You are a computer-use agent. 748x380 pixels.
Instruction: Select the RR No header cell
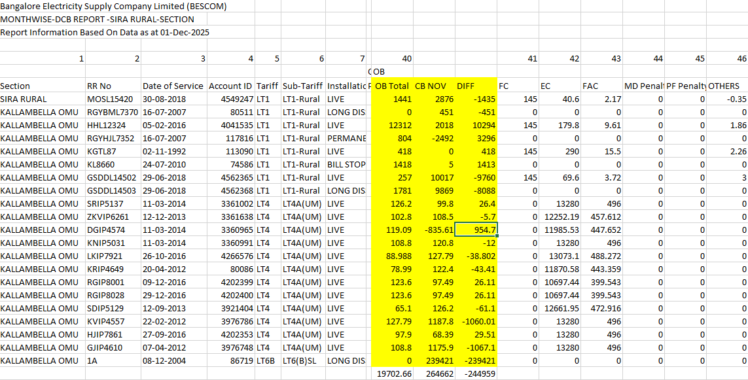pos(99,86)
